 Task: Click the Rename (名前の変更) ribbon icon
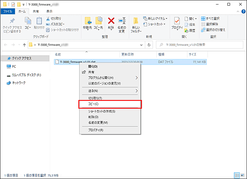tap(122, 24)
